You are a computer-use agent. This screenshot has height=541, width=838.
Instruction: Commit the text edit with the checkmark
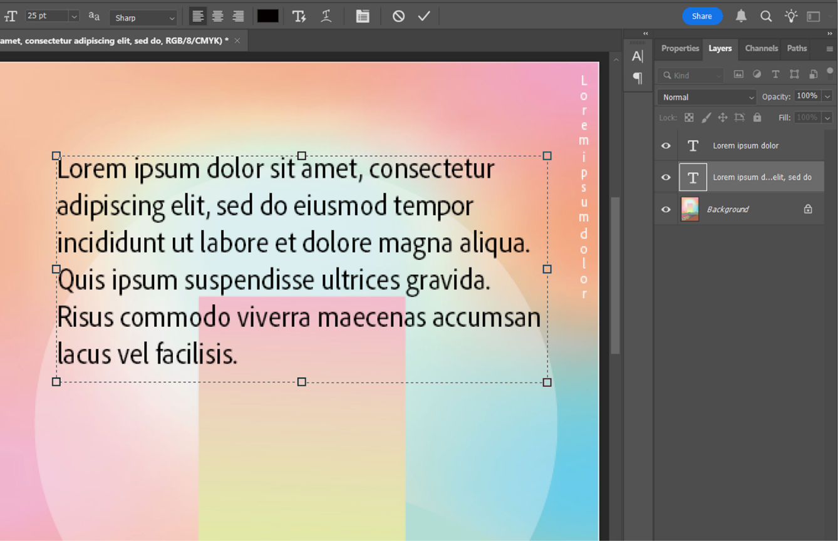tap(424, 16)
